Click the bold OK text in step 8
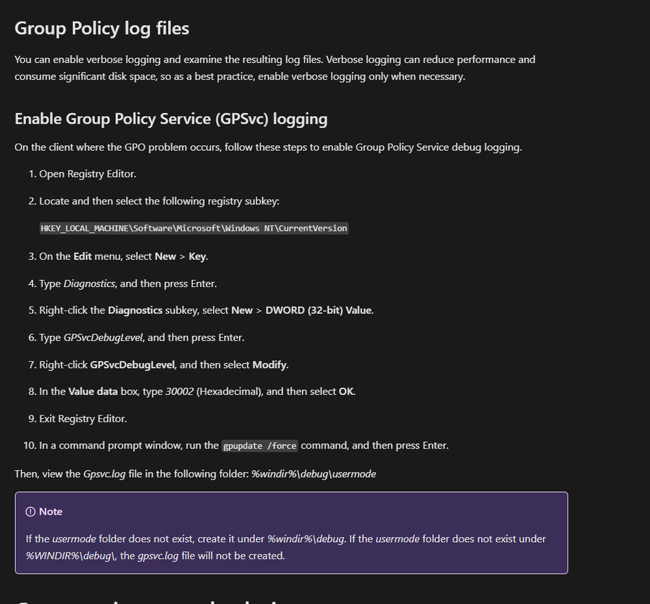Viewport: 650px width, 604px height. (346, 392)
